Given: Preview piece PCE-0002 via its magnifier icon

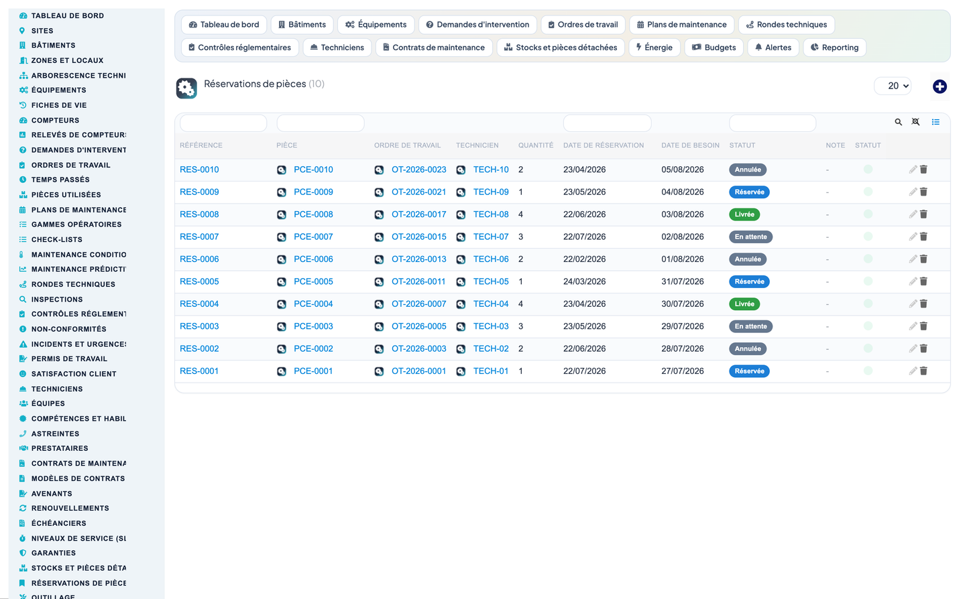Looking at the screenshot, I should 282,349.
